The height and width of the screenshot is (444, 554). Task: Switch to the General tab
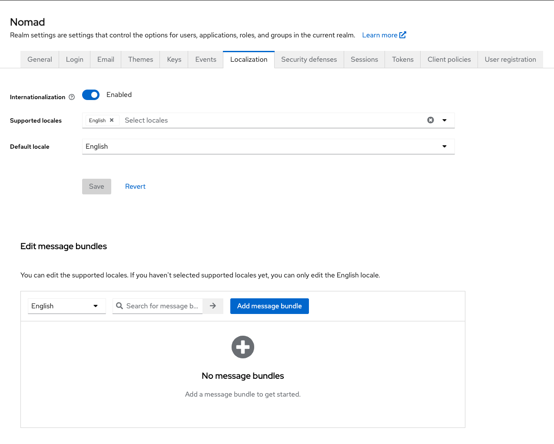[40, 60]
